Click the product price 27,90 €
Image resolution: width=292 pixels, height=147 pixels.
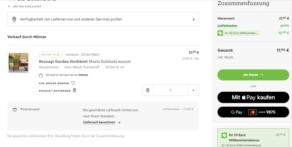pyautogui.click(x=194, y=52)
